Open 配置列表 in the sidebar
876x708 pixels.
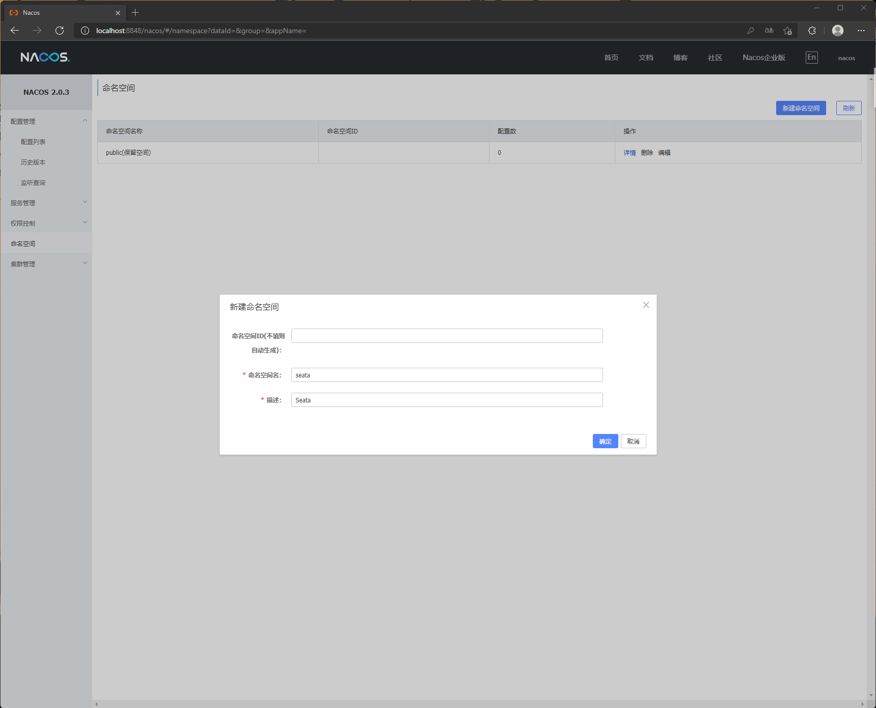coord(33,142)
